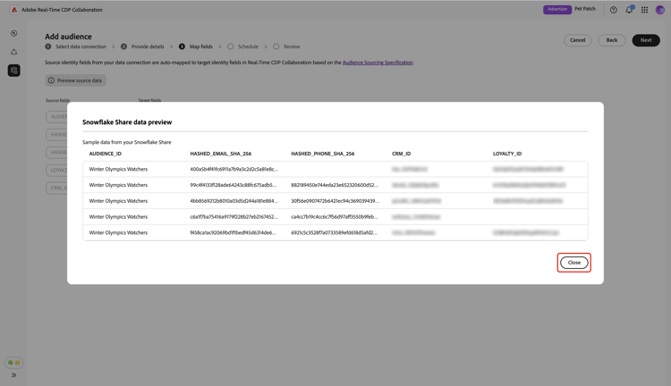Go to Schedule step
This screenshot has height=386, width=671.
242,46
